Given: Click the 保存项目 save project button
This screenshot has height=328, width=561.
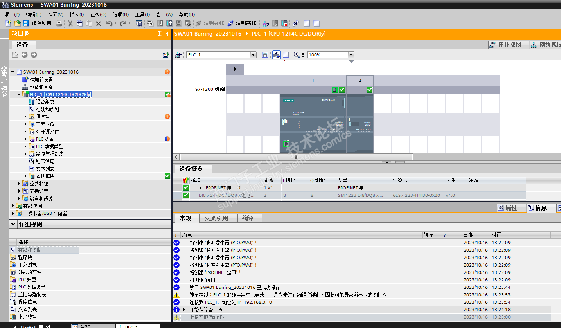Looking at the screenshot, I should click(x=37, y=23).
